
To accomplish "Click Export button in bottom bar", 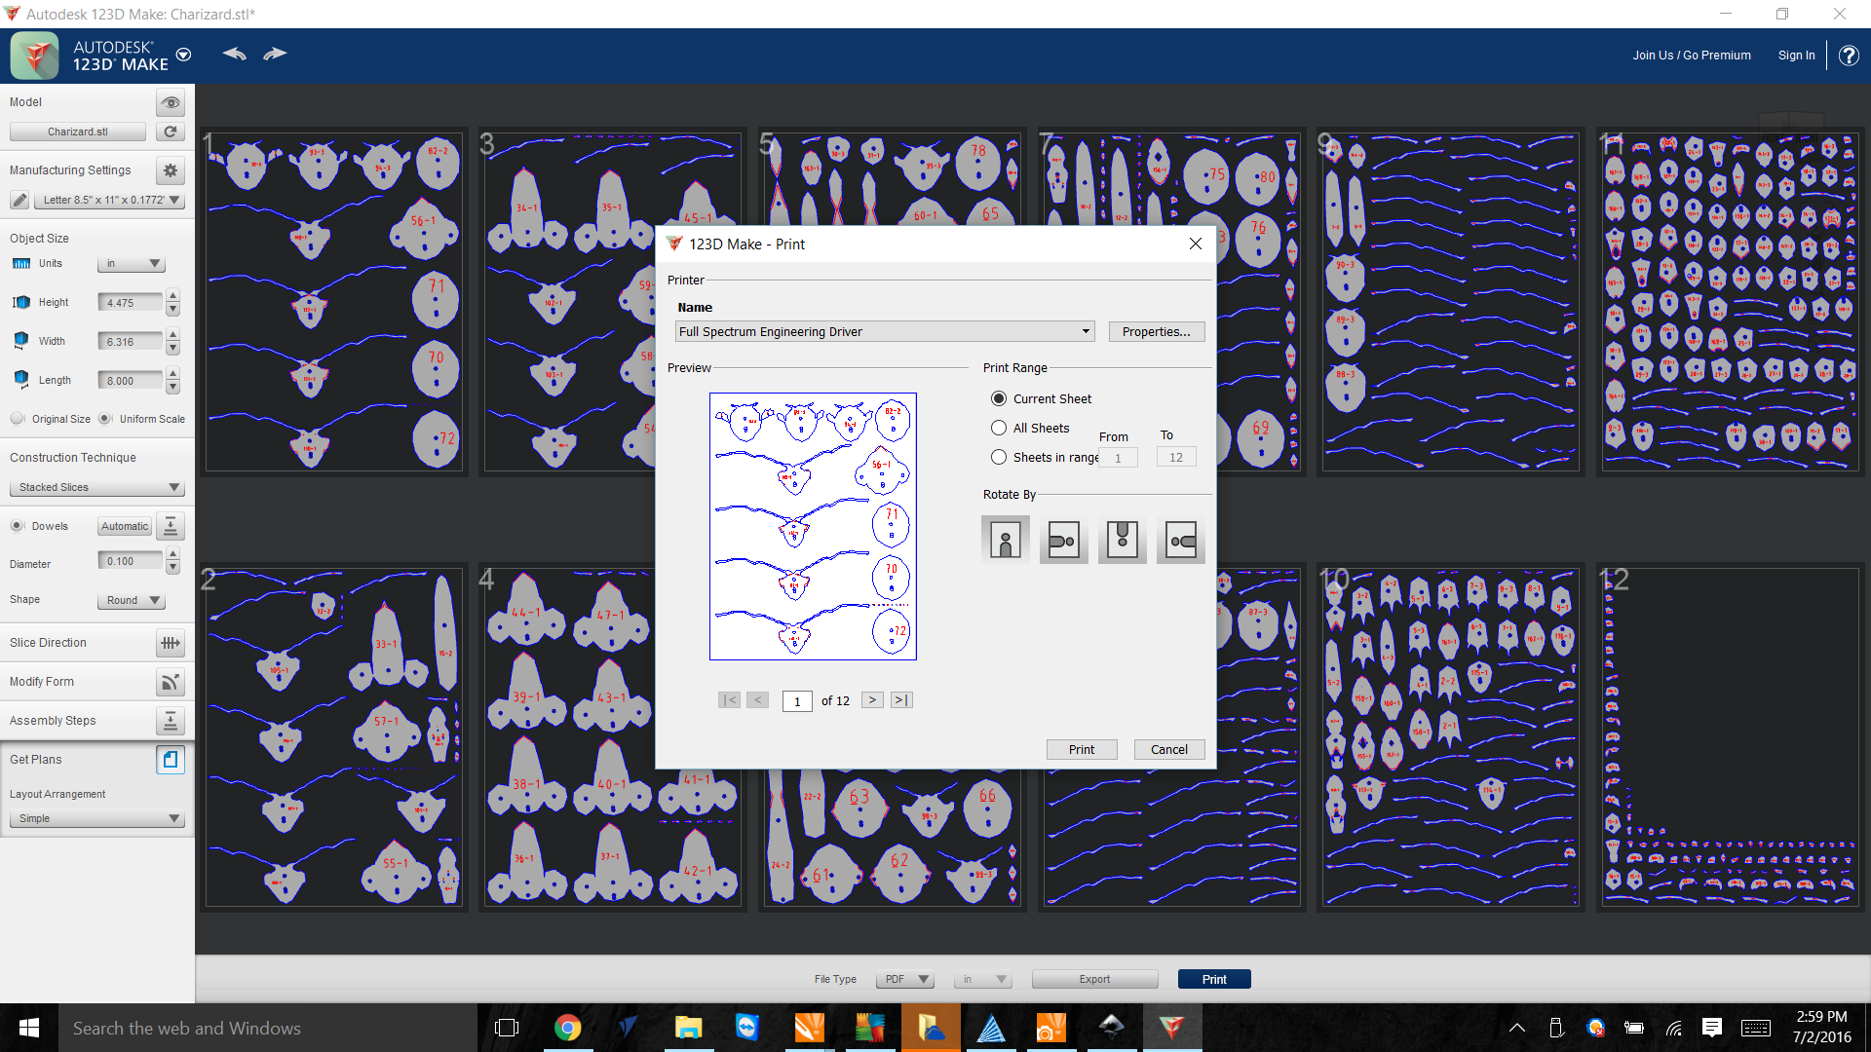I will 1094,979.
